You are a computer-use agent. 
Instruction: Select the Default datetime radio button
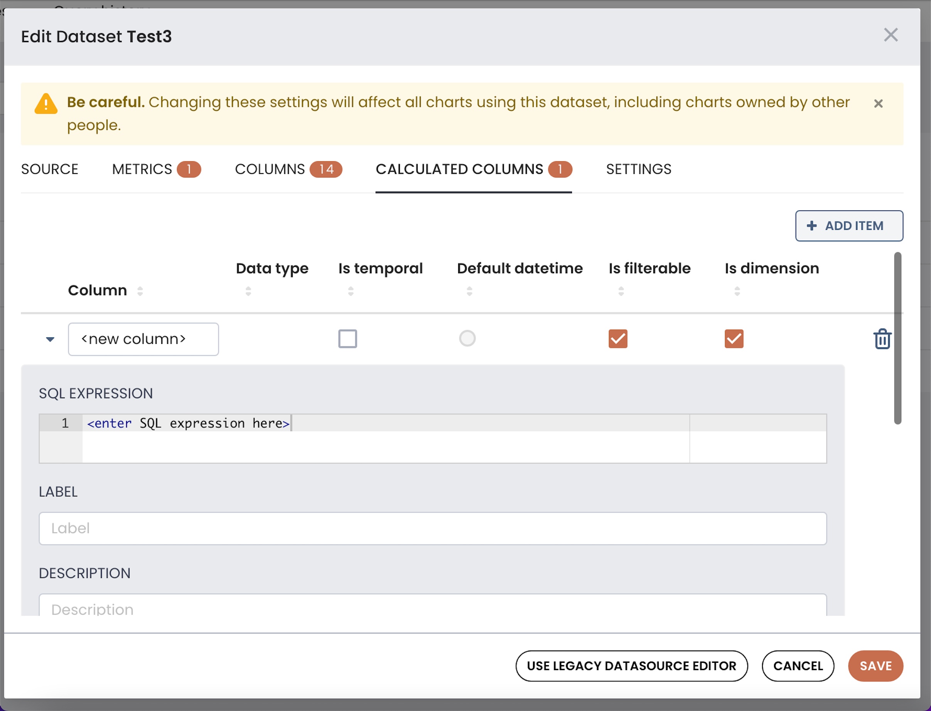click(467, 338)
